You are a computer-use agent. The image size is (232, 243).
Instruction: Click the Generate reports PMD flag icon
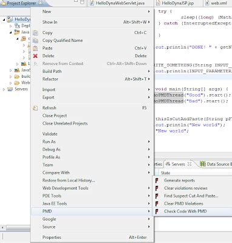click(x=157, y=180)
